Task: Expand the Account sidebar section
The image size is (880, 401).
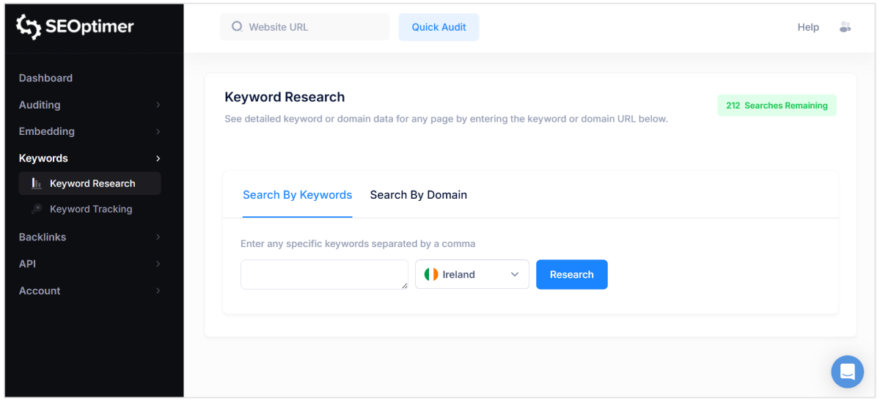Action: 89,290
